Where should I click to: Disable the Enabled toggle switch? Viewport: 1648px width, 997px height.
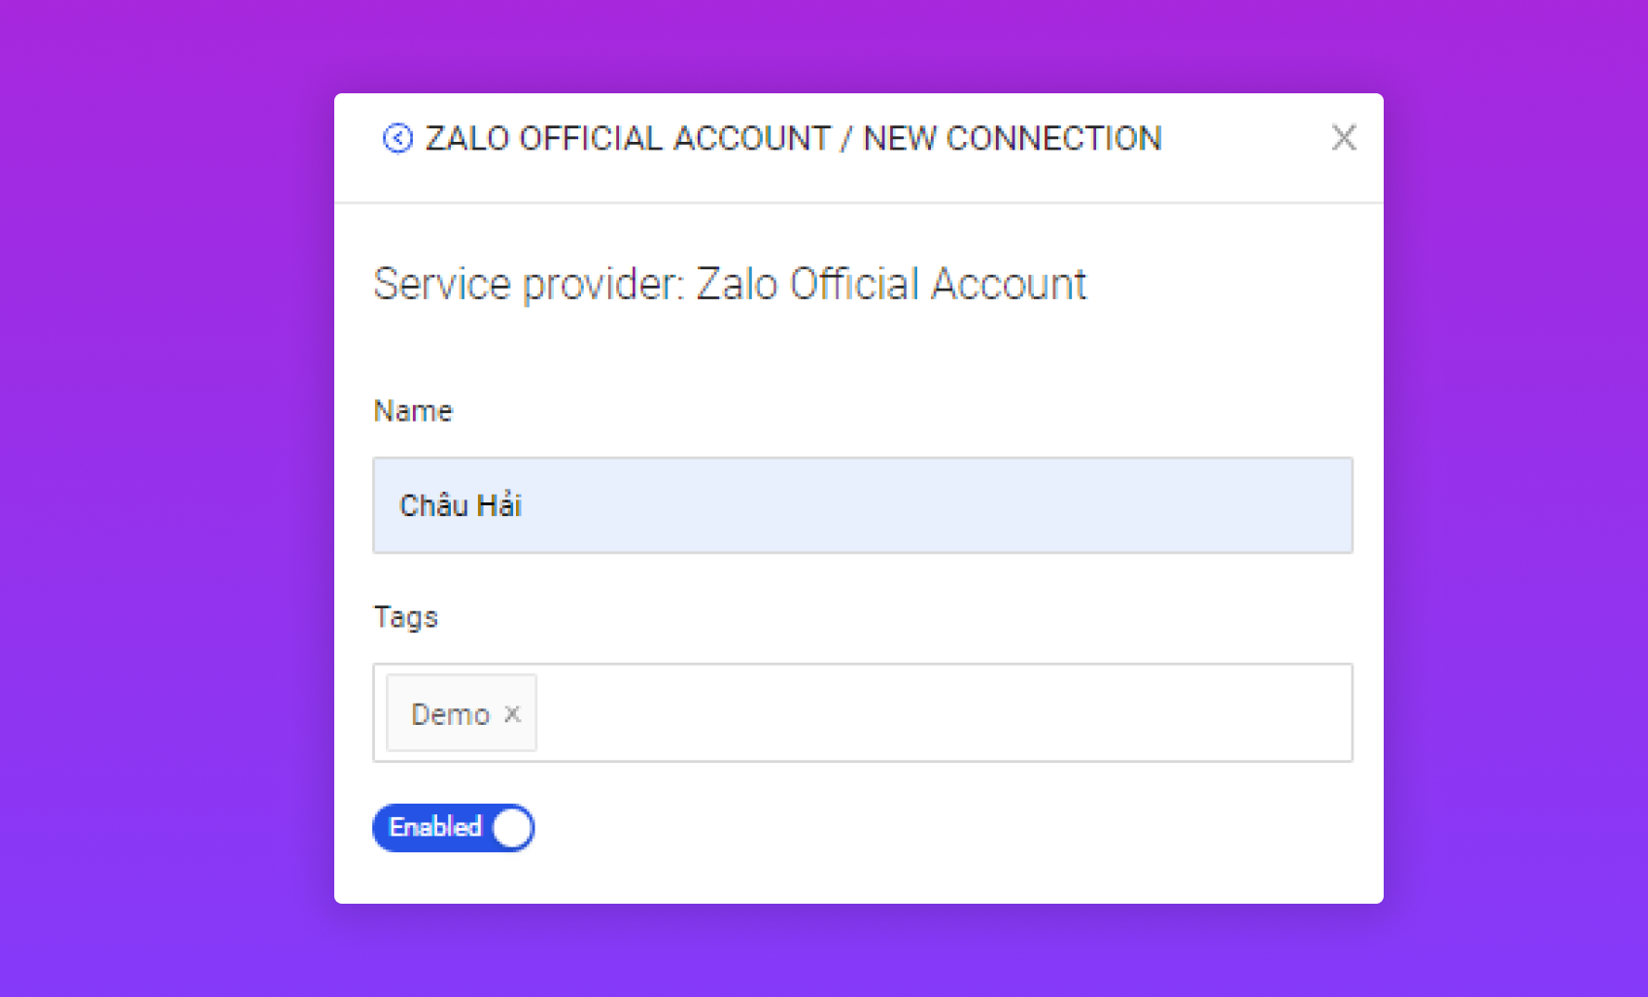point(454,828)
